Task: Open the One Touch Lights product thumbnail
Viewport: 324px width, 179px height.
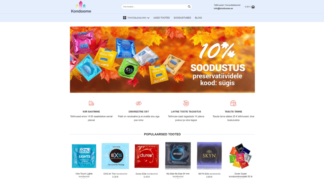Action: coord(84,156)
